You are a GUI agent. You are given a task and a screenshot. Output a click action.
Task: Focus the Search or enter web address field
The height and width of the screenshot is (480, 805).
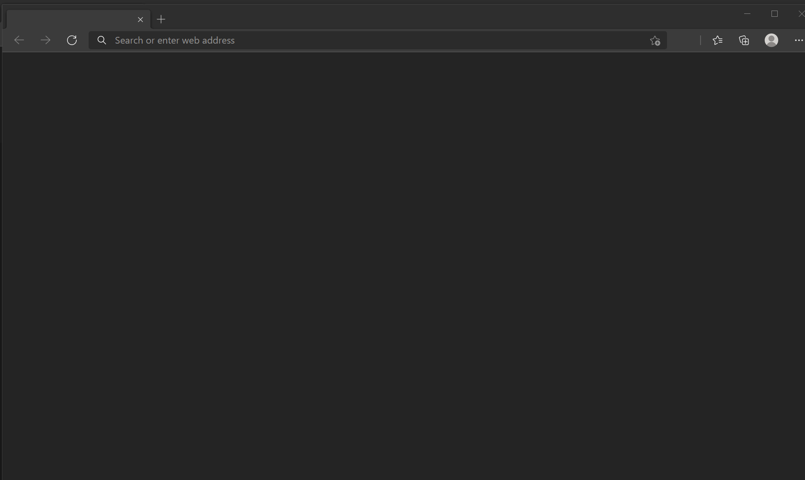[x=378, y=40]
